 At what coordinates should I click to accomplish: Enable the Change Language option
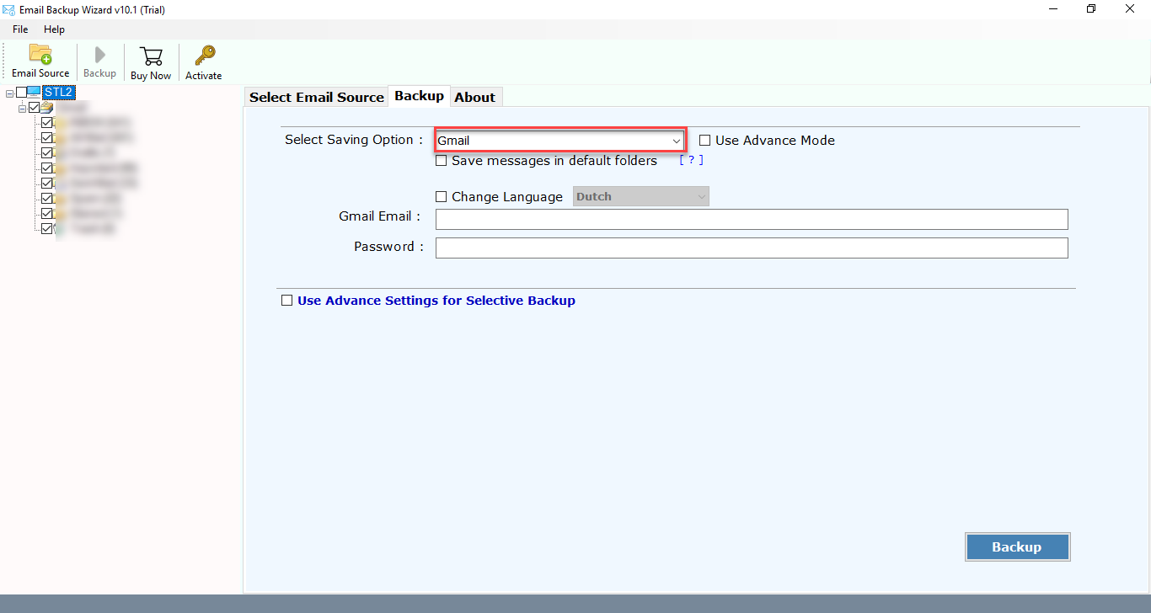[x=441, y=196]
